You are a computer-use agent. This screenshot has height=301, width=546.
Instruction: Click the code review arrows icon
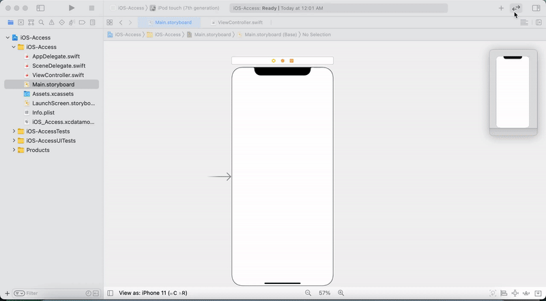[516, 8]
